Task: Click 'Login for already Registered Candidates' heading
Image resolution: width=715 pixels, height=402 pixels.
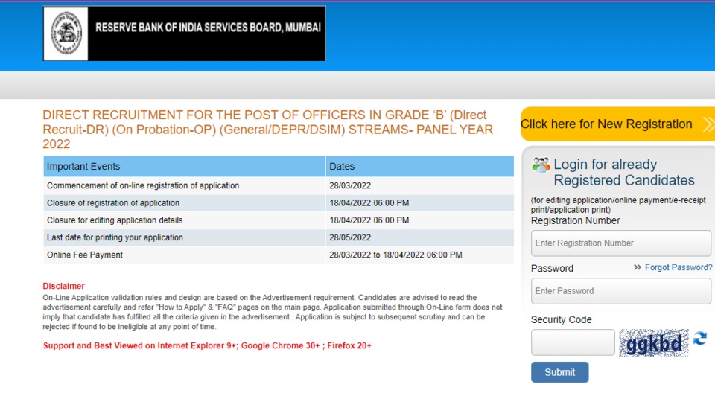Action: pos(624,172)
